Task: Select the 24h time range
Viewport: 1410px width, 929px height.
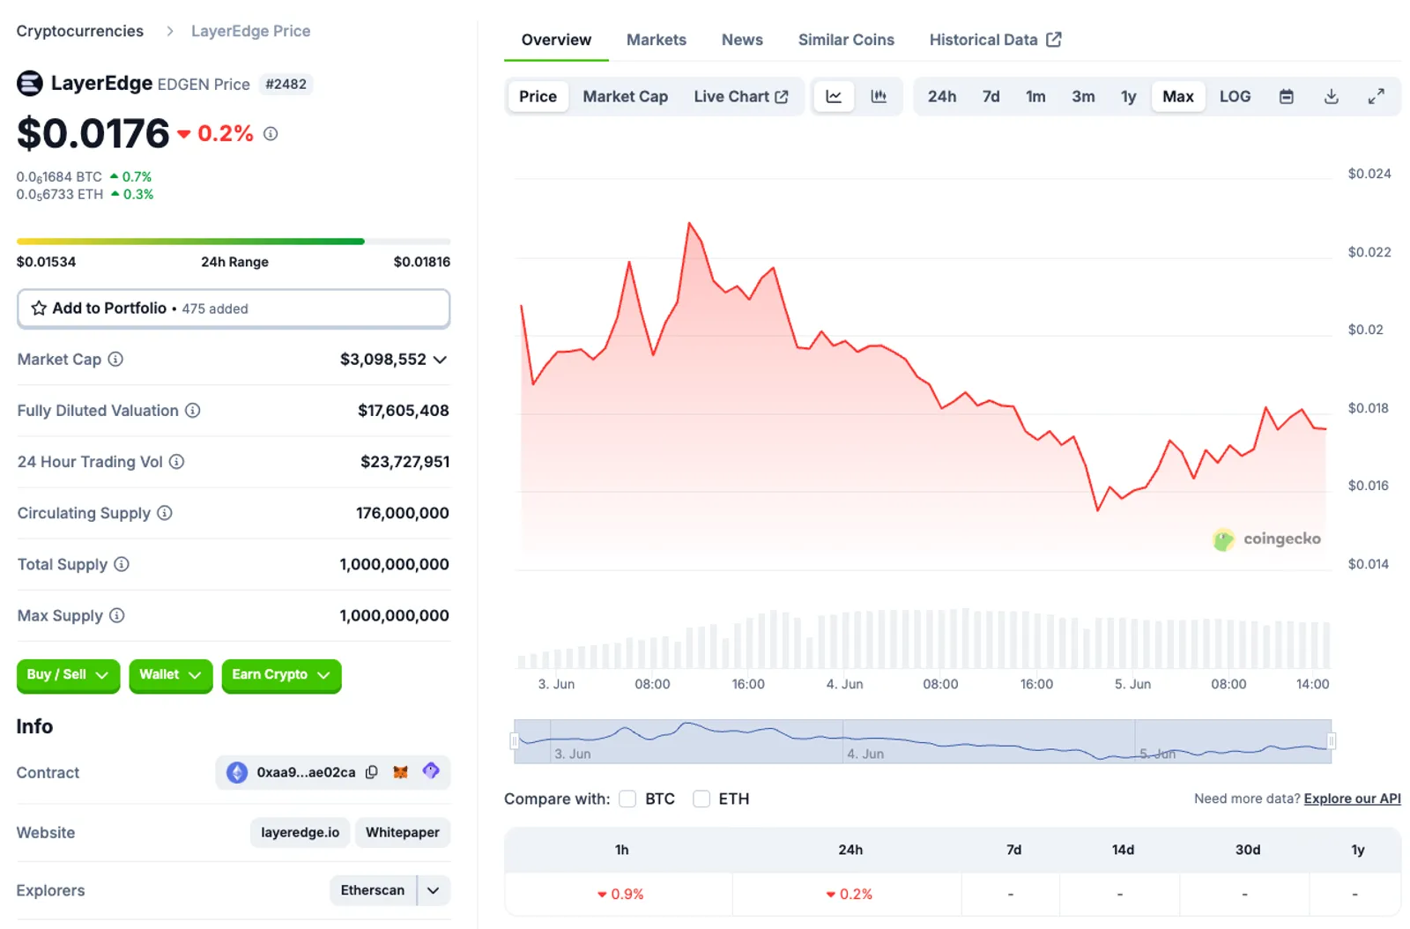Action: coord(942,97)
